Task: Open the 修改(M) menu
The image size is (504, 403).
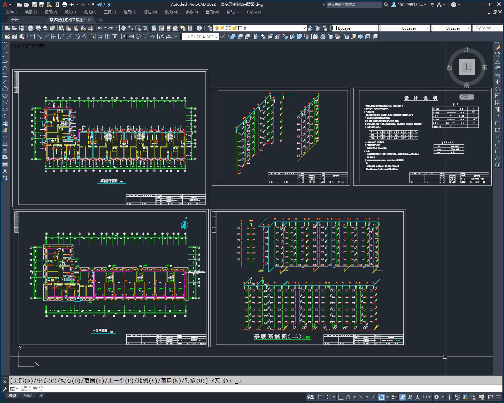Action: tap(171, 12)
